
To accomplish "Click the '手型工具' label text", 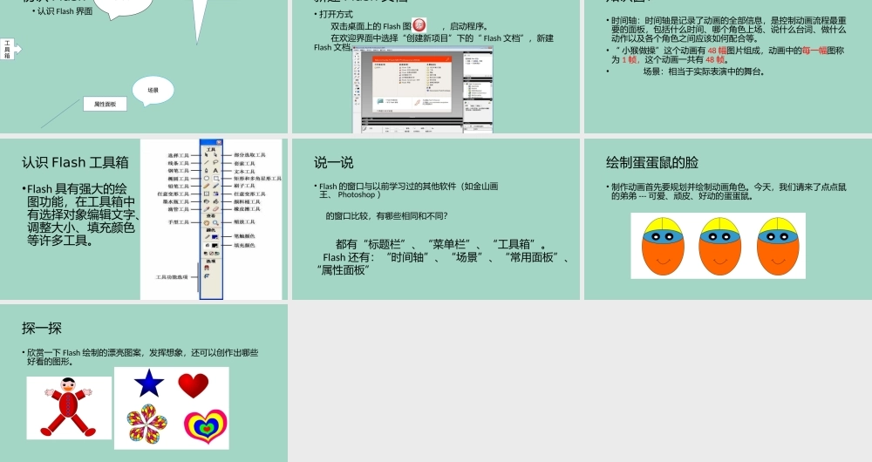I will tap(179, 222).
